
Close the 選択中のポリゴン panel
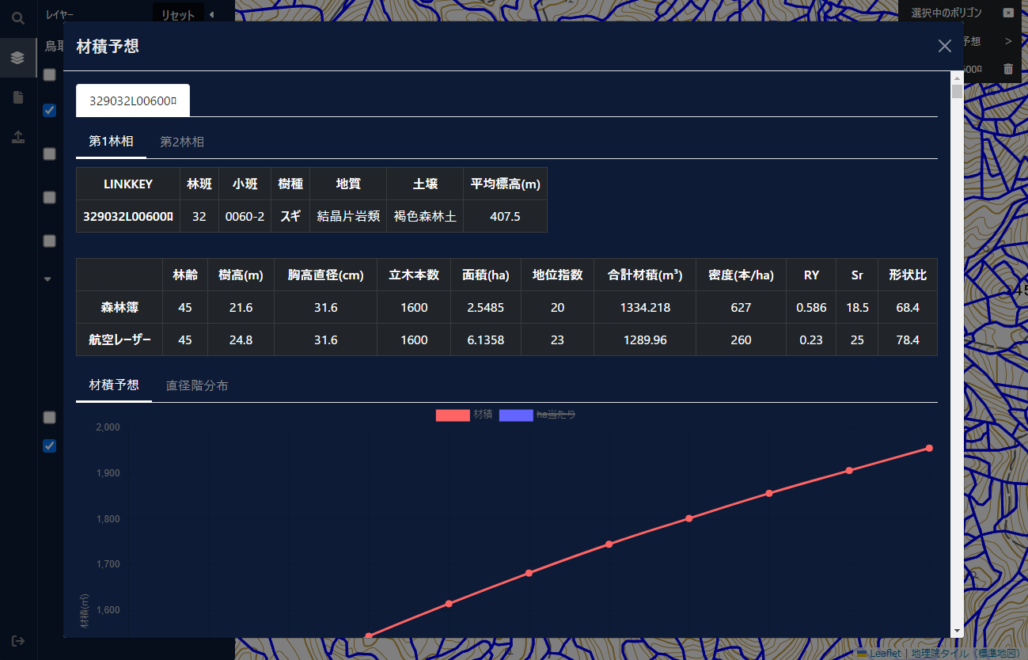(1008, 13)
